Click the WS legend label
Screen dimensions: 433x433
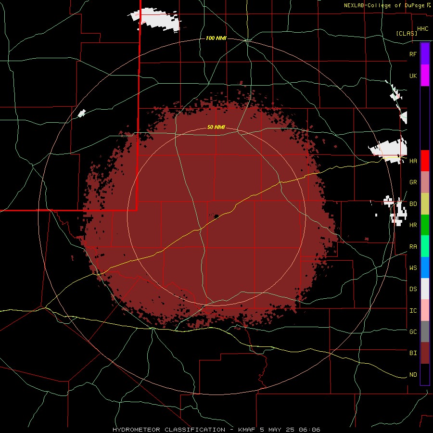(x=413, y=267)
